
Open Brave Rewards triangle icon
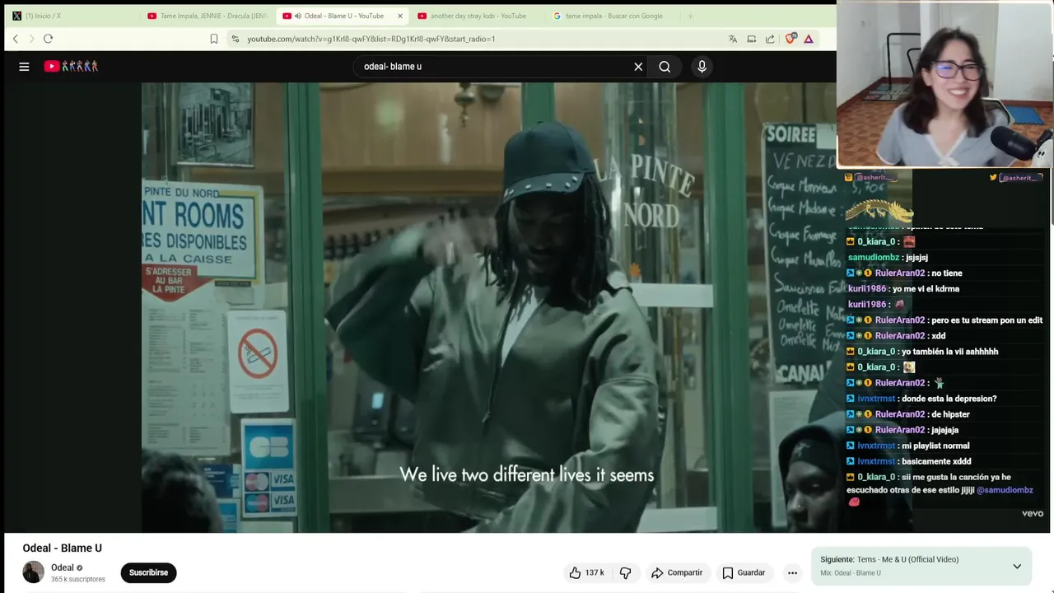(809, 39)
